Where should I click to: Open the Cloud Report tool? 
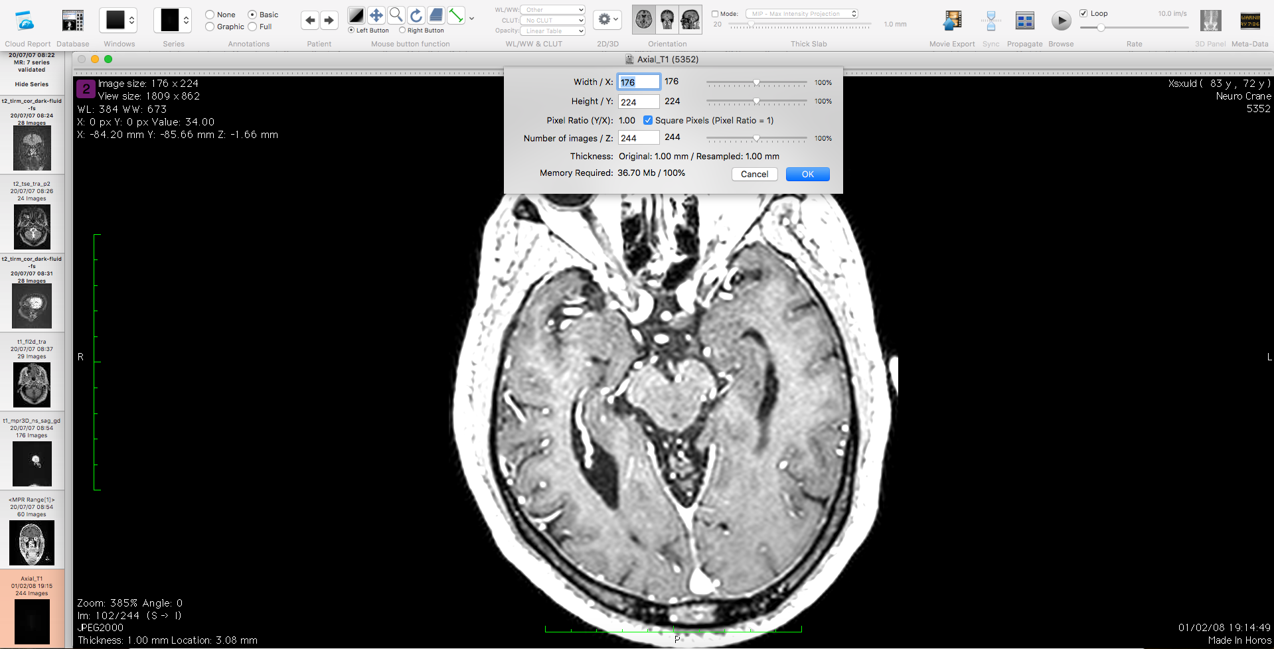25,21
